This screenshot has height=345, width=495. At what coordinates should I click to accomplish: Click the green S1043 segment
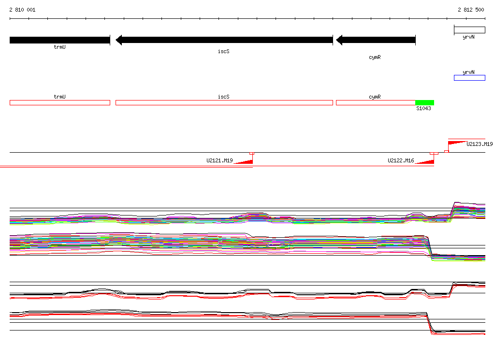point(424,102)
